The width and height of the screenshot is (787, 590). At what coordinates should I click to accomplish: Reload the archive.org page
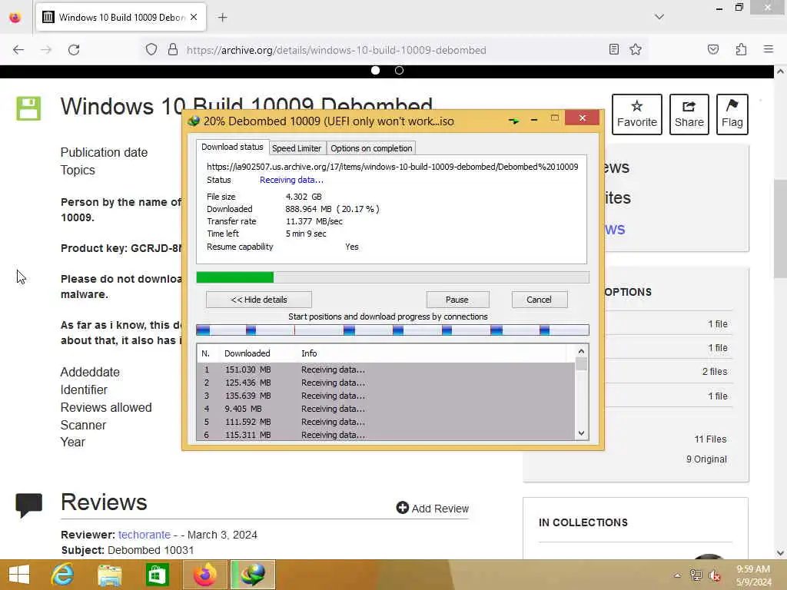(x=74, y=50)
